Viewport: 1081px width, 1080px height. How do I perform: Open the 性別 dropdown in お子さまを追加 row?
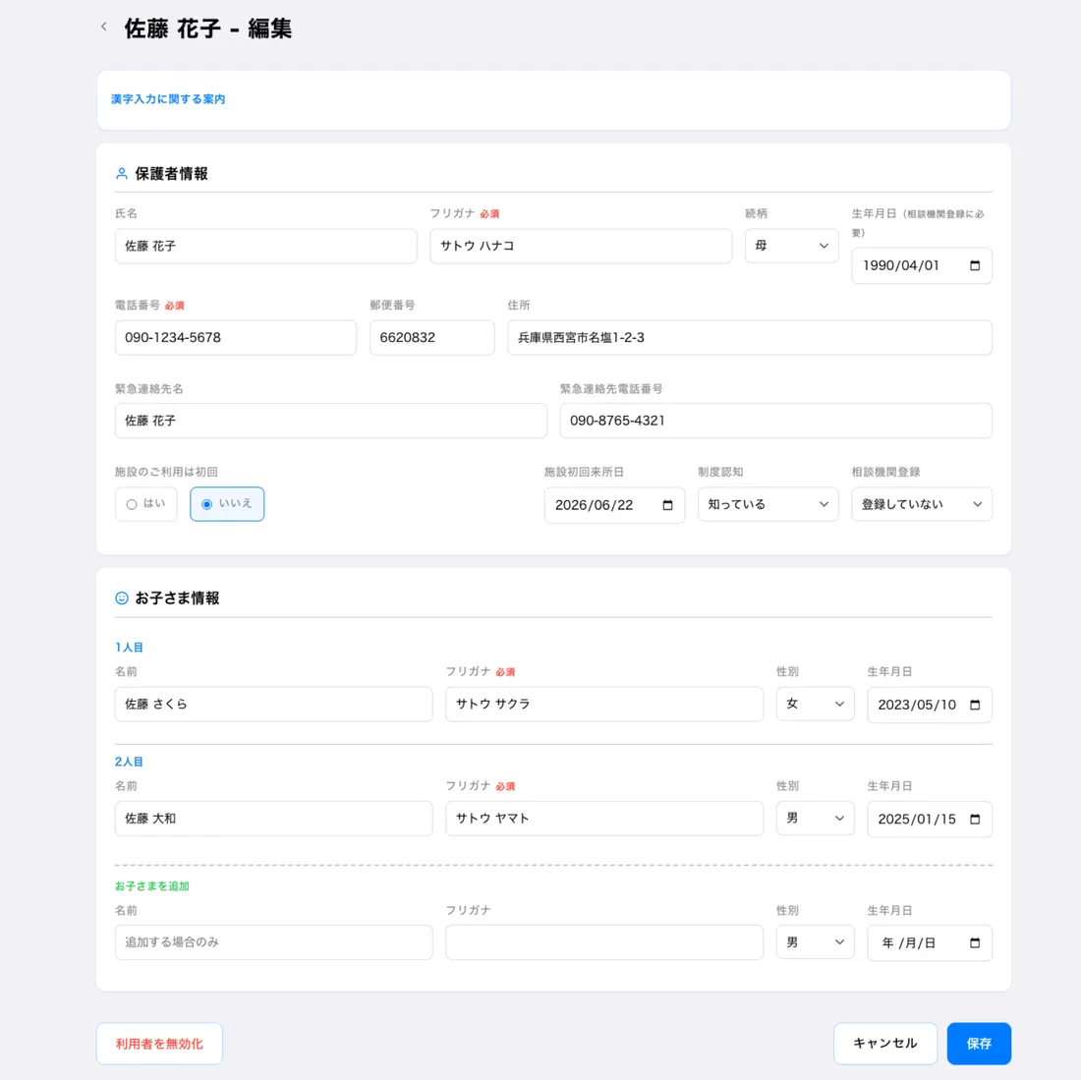pos(815,942)
